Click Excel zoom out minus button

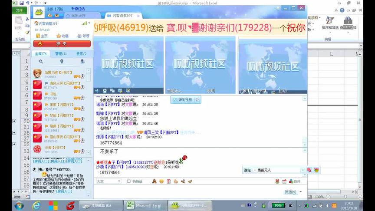coord(329,197)
